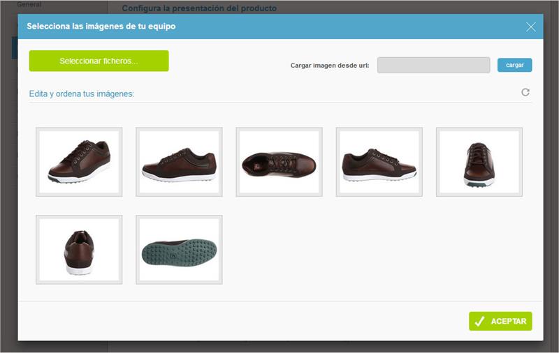Choose the green sole bottom thumbnail
Viewport: 559px width, 353px height.
pyautogui.click(x=179, y=250)
